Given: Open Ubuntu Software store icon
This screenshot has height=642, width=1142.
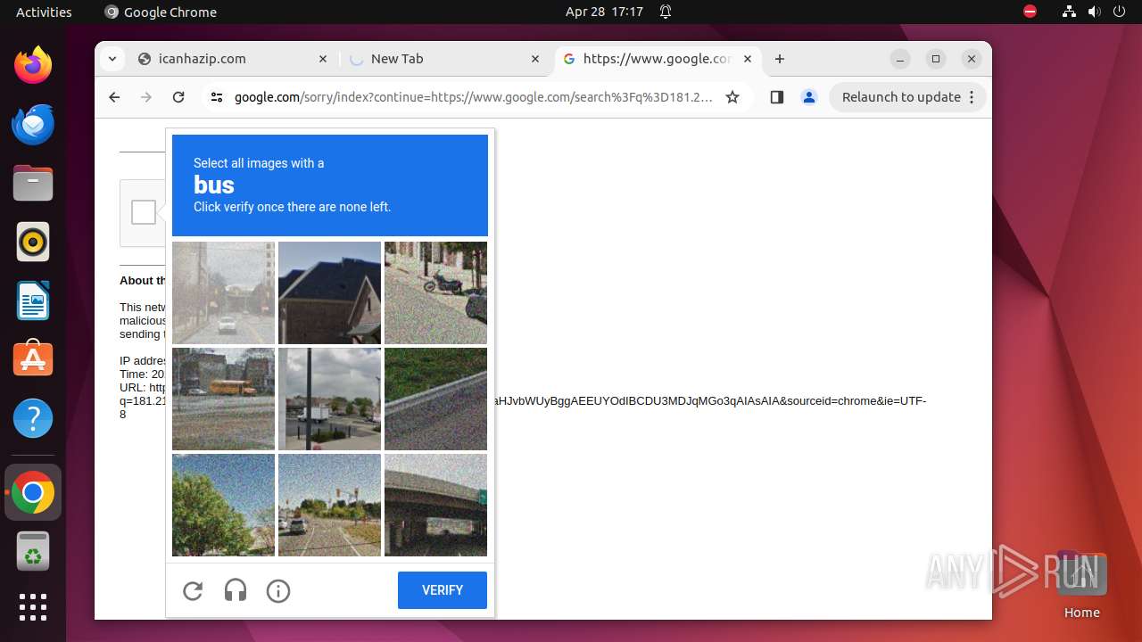Looking at the screenshot, I should pyautogui.click(x=33, y=359).
